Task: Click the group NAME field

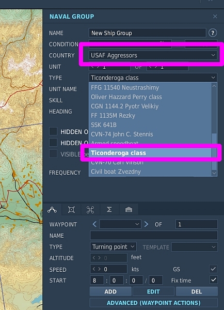Action: [x=148, y=33]
